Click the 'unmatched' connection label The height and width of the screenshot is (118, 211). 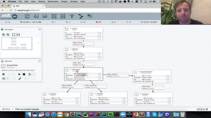tap(96, 86)
